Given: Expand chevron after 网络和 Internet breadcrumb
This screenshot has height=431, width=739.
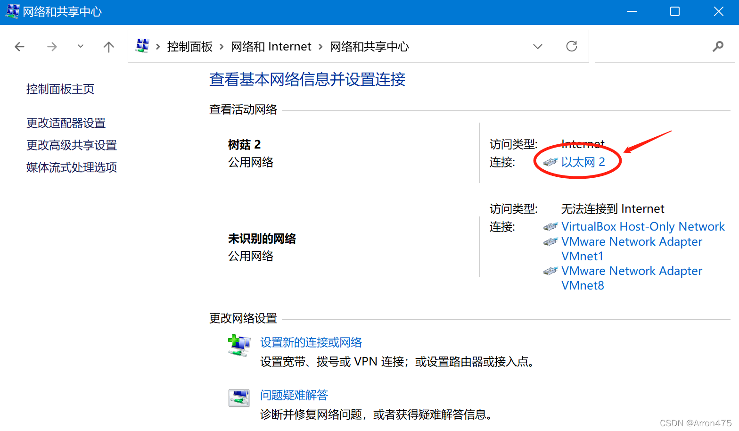Looking at the screenshot, I should click(320, 47).
